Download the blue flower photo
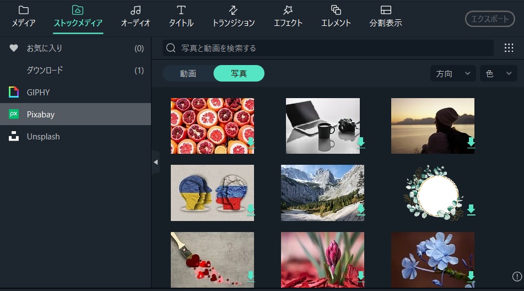The width and height of the screenshot is (524, 291). 471,277
